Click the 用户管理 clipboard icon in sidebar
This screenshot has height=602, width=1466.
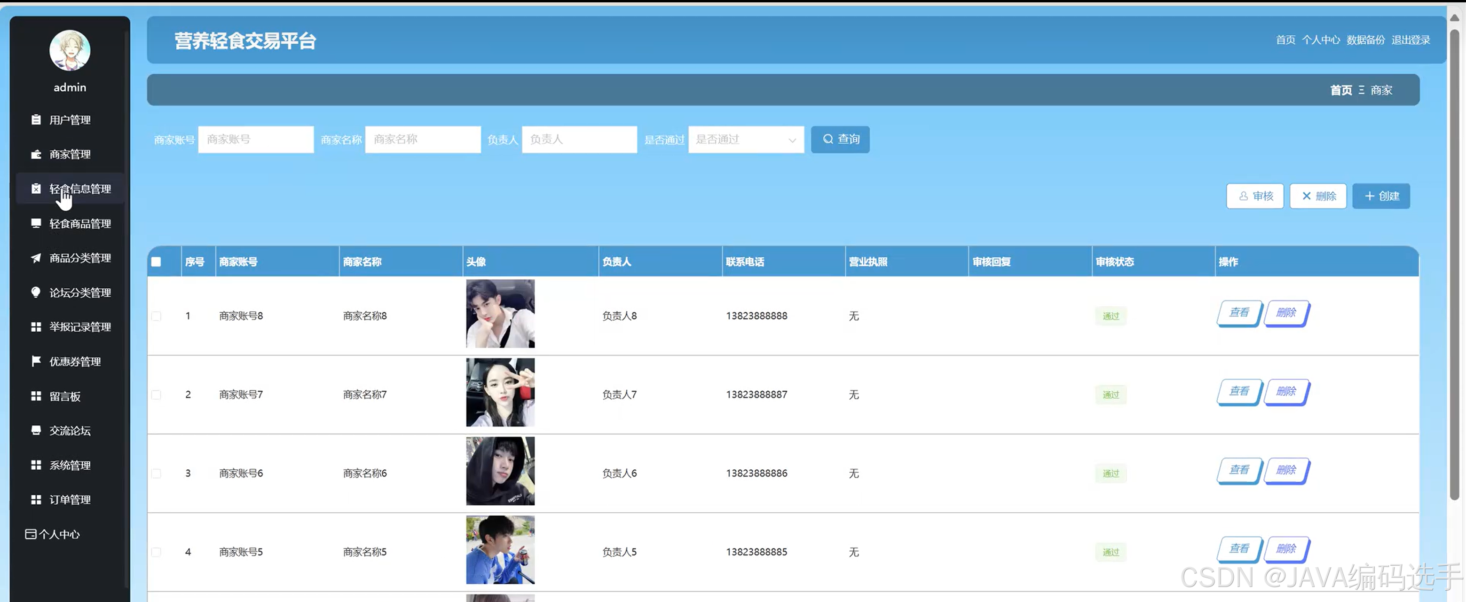36,119
